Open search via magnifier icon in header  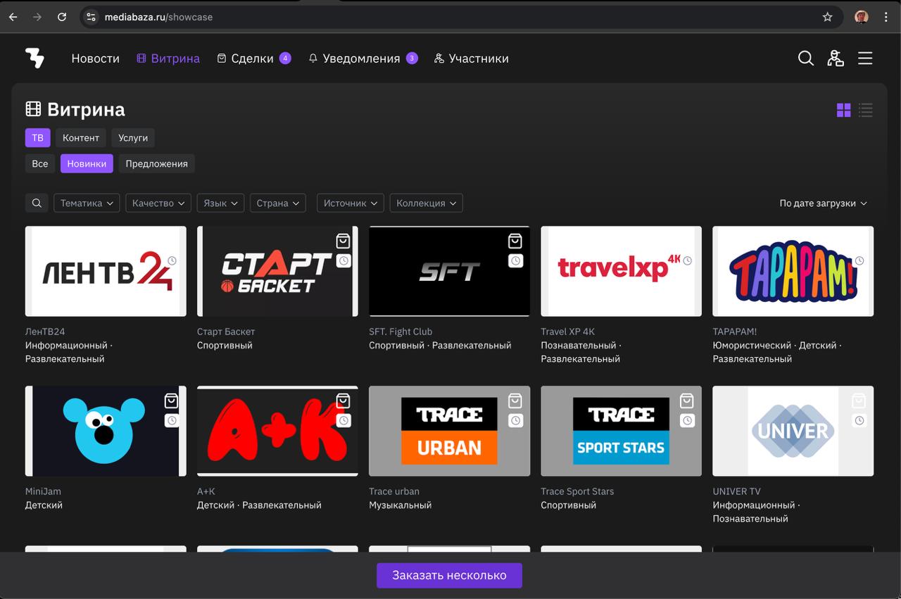[x=806, y=58]
